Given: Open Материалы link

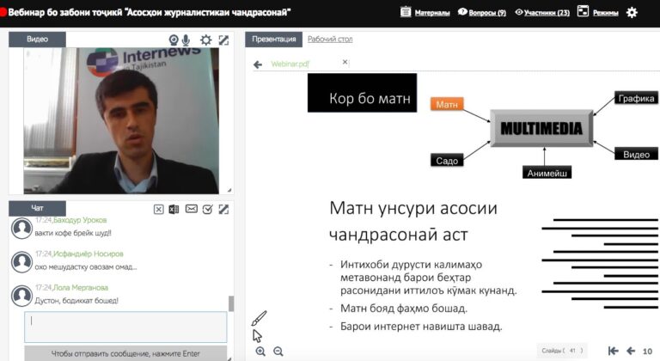Looking at the screenshot, I should pos(432,13).
